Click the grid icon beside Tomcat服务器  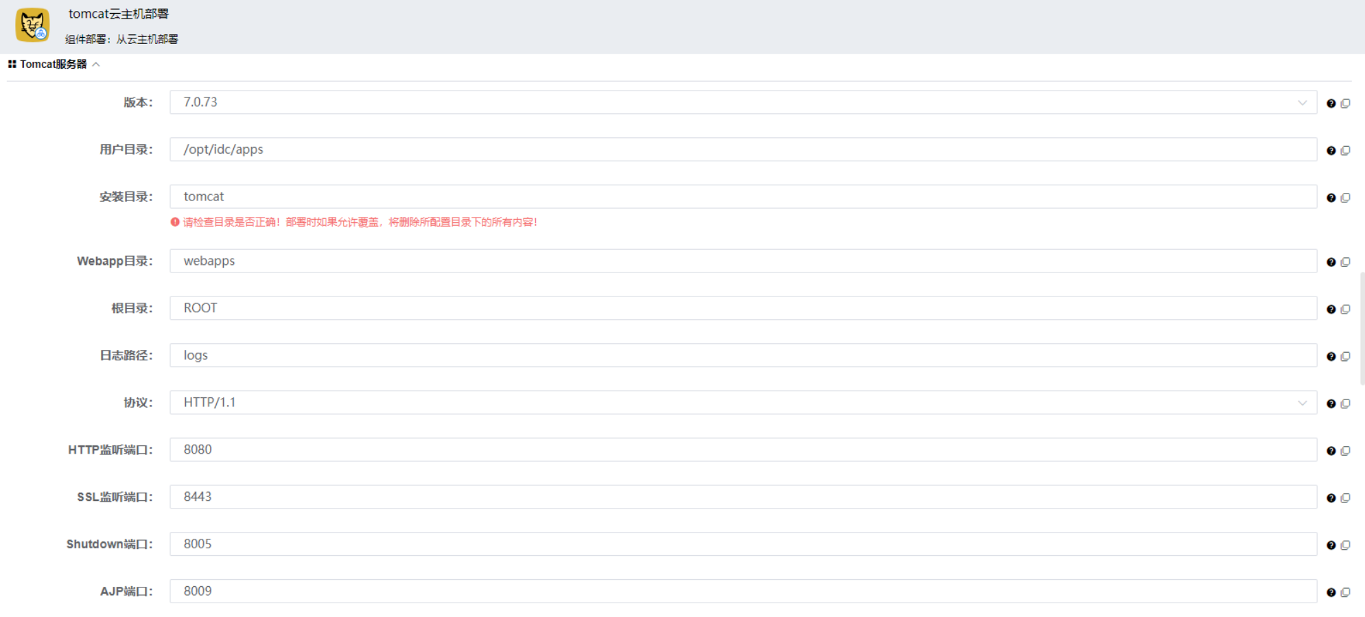pyautogui.click(x=12, y=65)
